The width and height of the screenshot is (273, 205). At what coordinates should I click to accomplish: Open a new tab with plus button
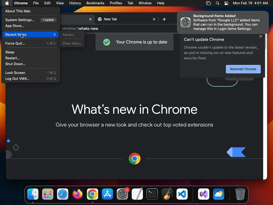coord(164,19)
